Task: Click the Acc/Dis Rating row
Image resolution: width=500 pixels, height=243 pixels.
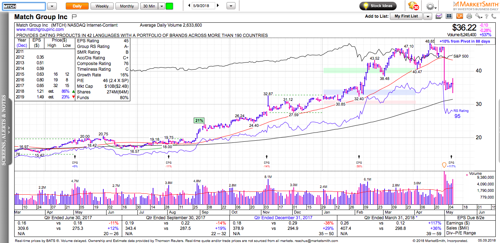Action: [x=103, y=58]
